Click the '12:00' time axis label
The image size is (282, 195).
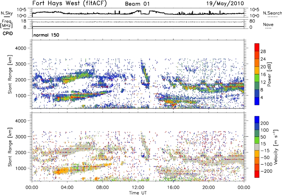point(138,188)
